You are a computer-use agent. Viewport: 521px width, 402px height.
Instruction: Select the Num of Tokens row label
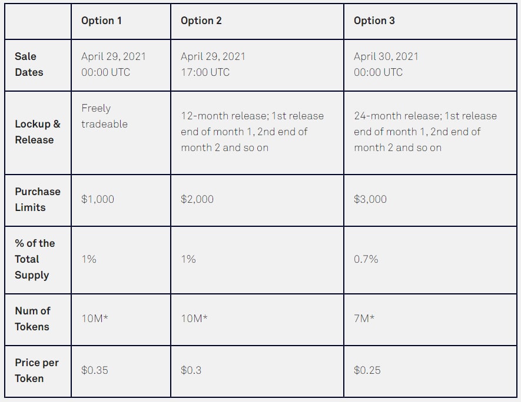coord(32,319)
